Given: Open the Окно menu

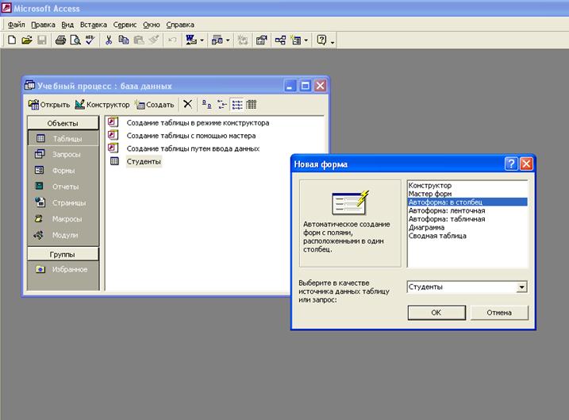Looking at the screenshot, I should tap(152, 25).
